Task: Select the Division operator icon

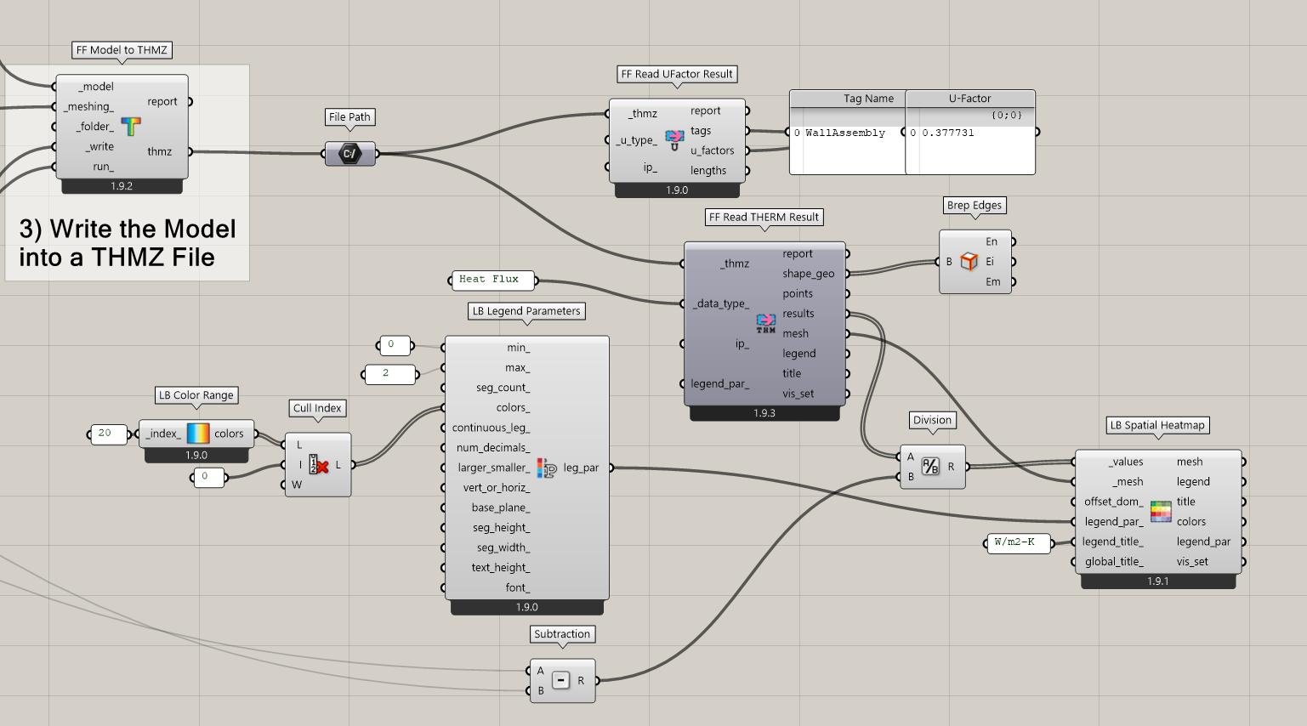Action: point(930,467)
